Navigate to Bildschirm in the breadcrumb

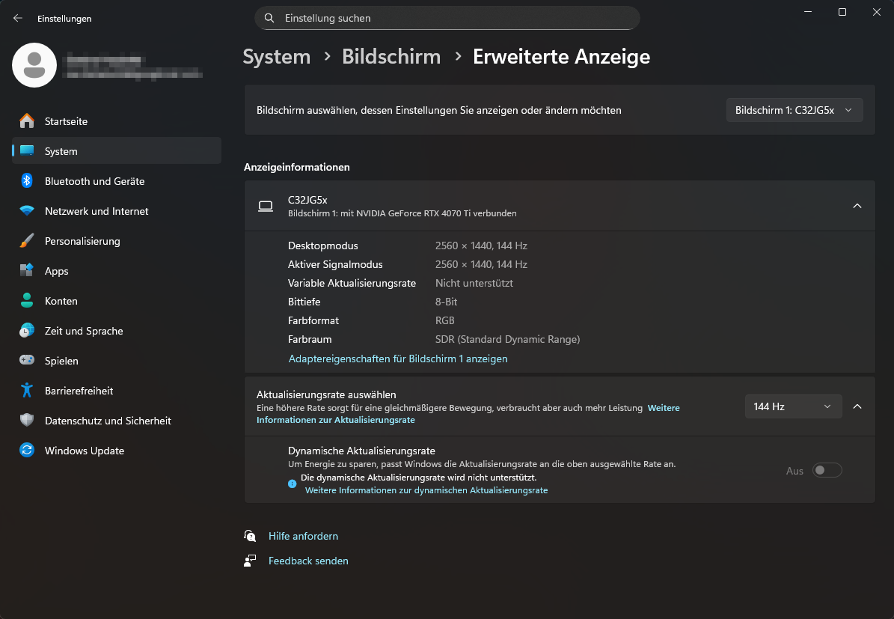click(391, 57)
